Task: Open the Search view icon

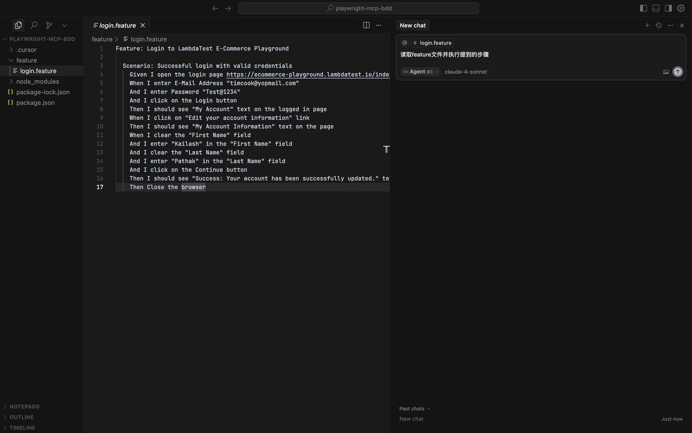Action: pyautogui.click(x=34, y=25)
